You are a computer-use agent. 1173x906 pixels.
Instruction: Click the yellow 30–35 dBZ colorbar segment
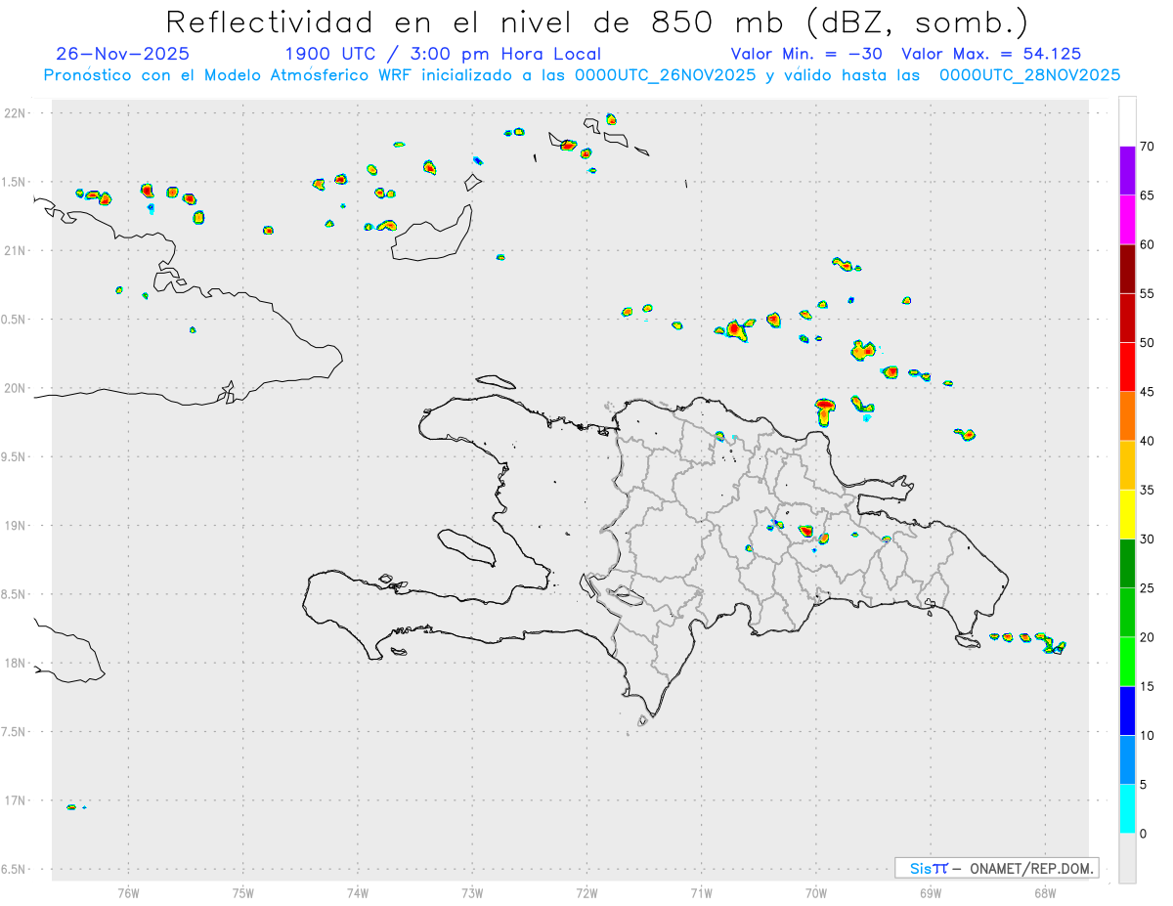1127,514
